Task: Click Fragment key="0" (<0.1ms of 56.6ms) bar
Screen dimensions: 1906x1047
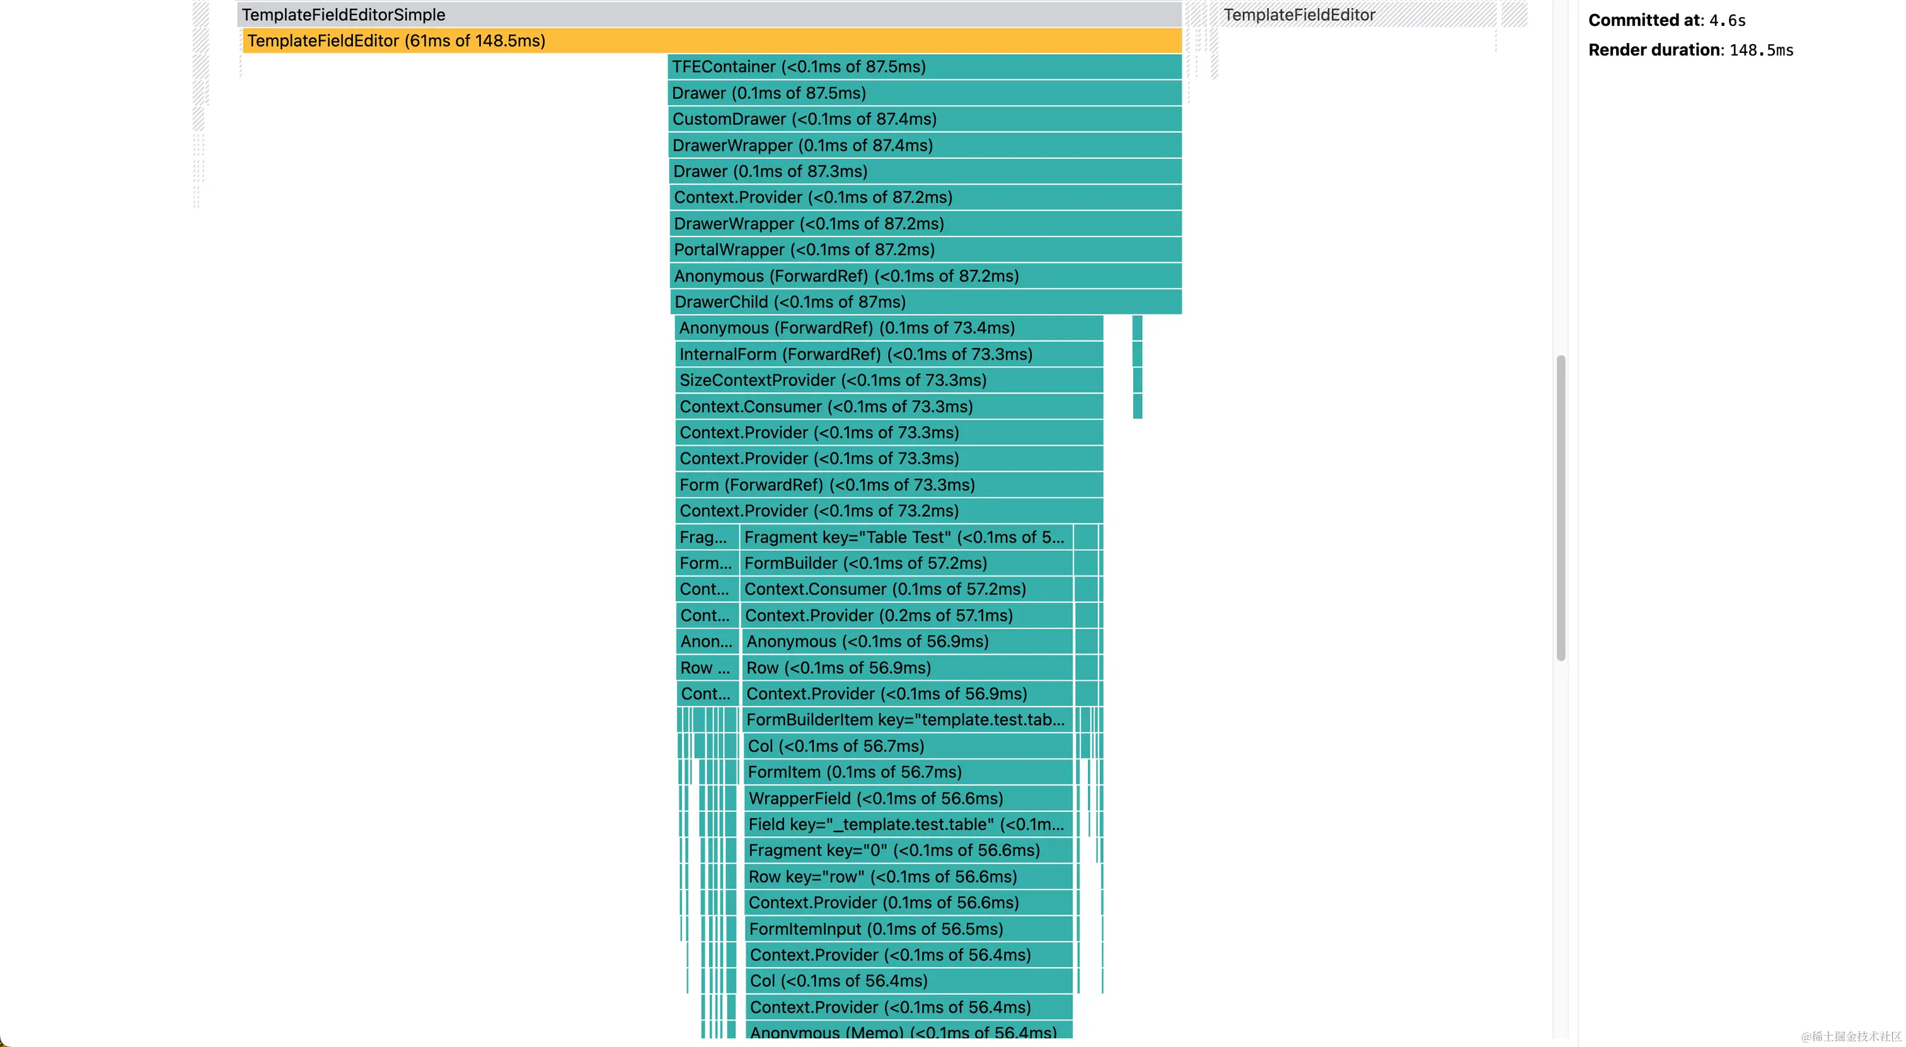Action: coord(909,850)
